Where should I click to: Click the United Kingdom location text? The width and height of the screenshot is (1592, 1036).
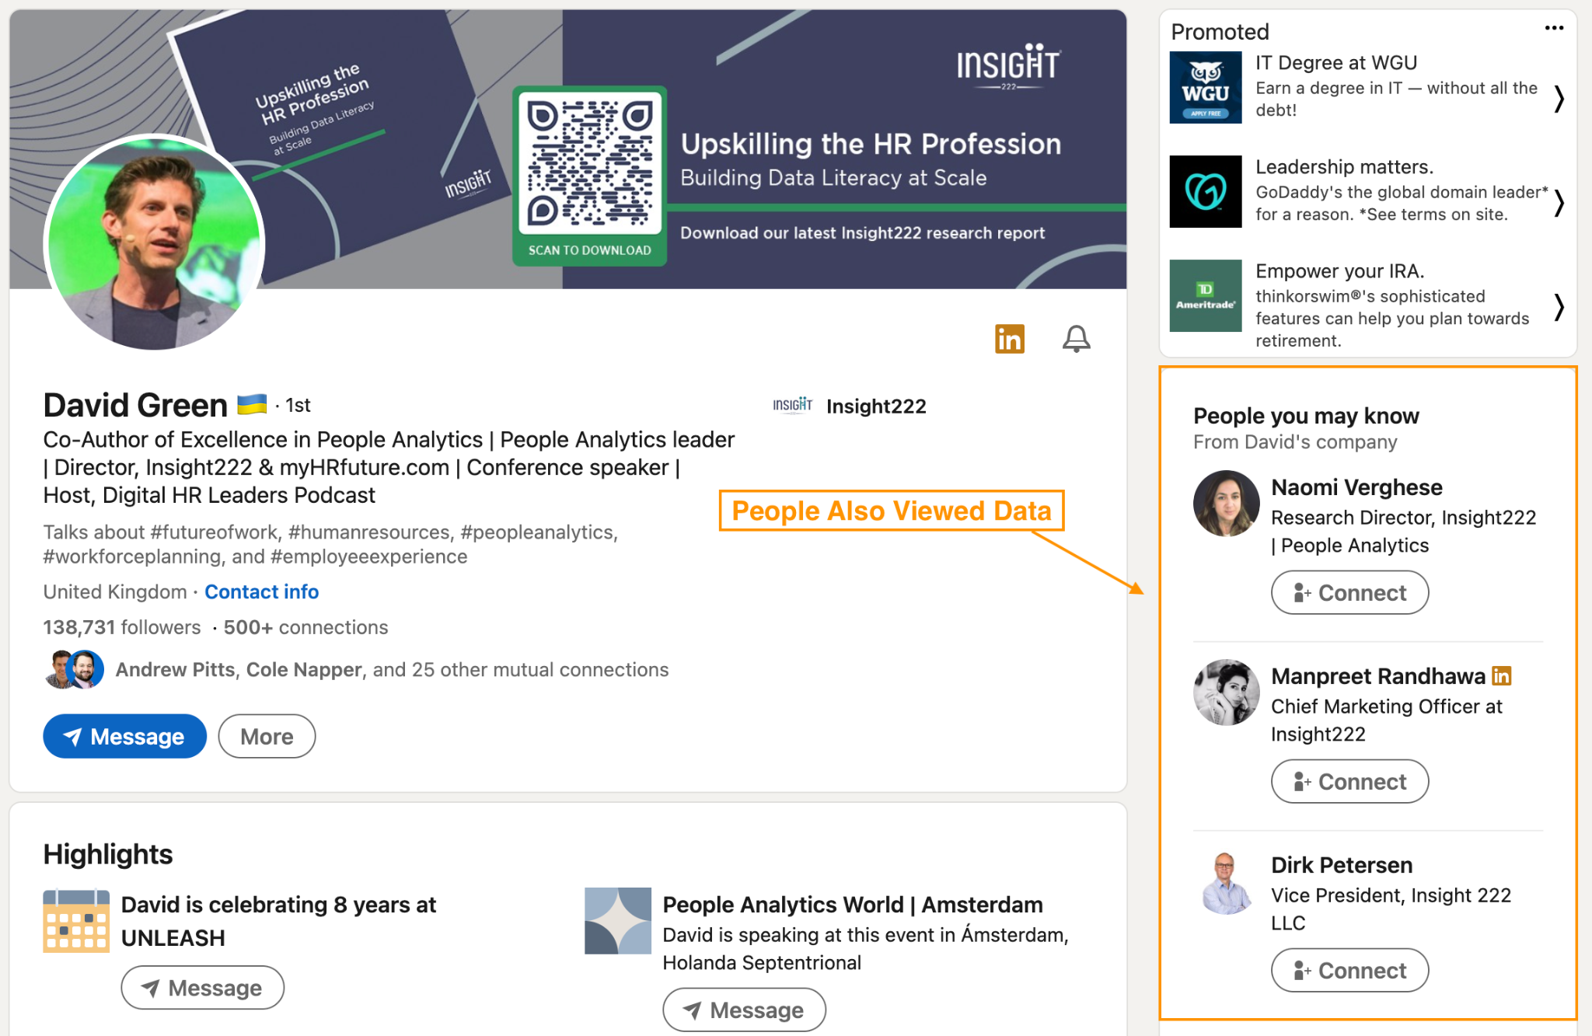115,592
